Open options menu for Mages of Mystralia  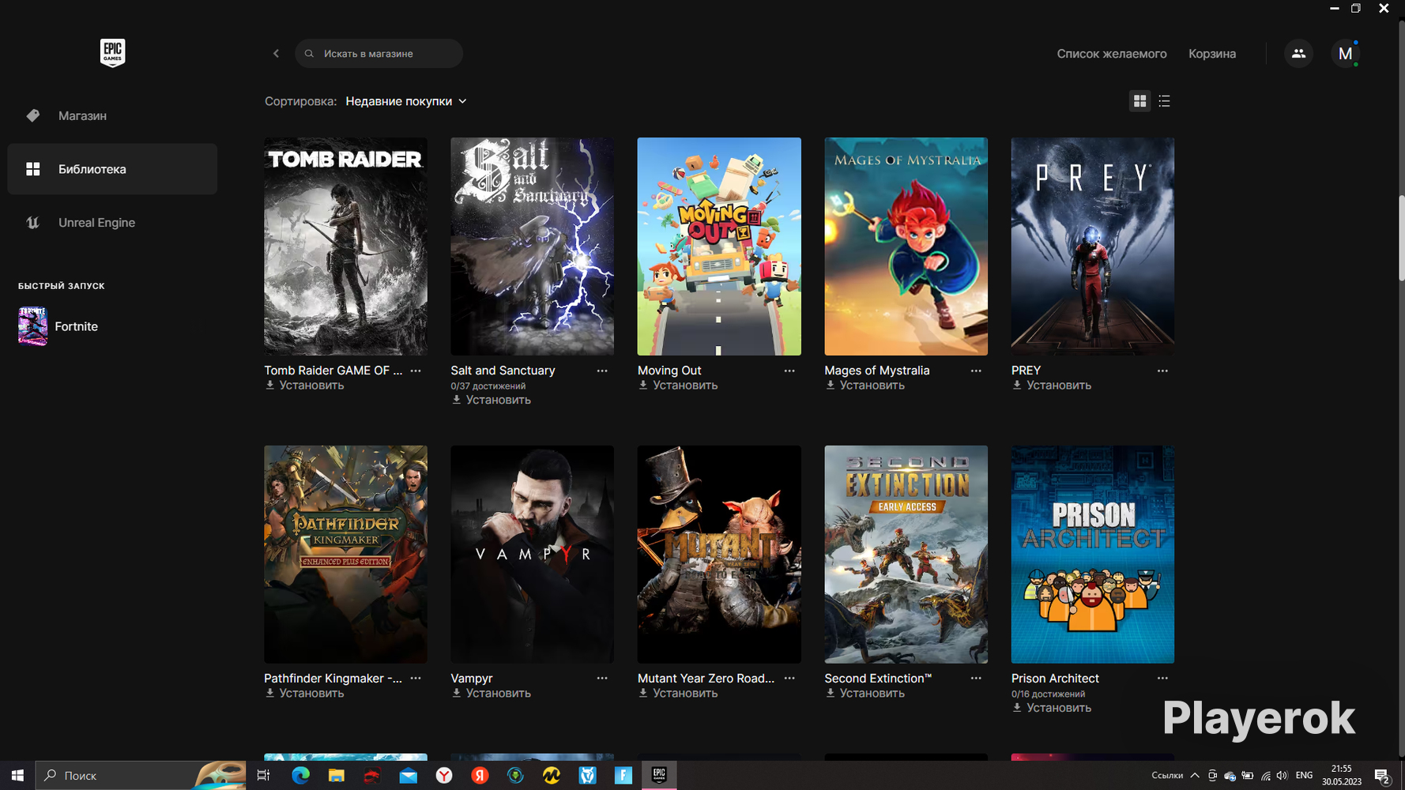coord(976,371)
